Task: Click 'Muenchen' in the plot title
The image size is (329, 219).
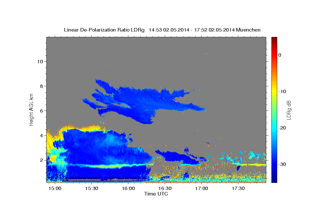Action: click(248, 30)
